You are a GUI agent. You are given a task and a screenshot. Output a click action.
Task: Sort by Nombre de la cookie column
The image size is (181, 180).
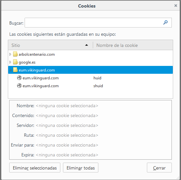[133, 45]
